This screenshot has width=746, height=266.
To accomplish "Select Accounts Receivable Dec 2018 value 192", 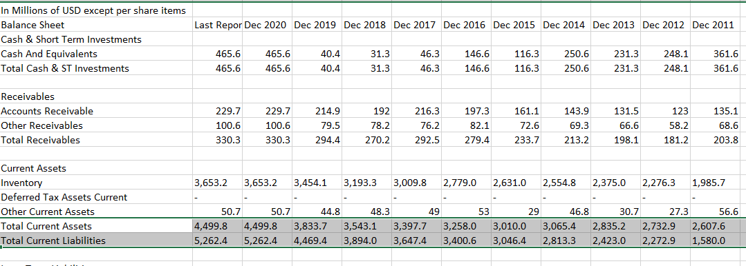I will coord(366,112).
